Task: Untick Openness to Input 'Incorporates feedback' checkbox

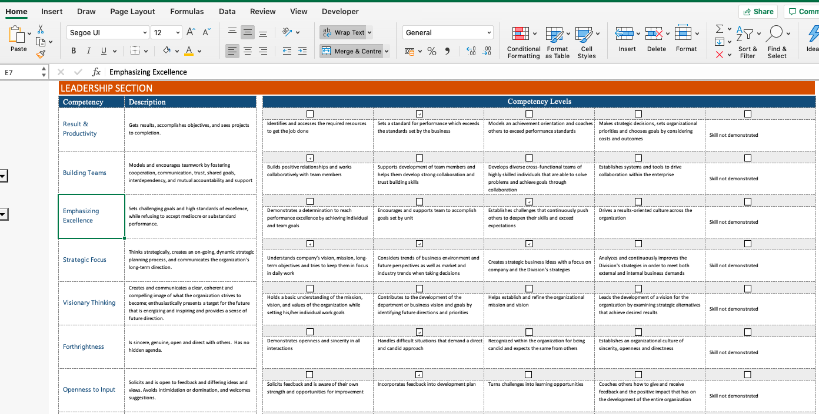Action: 420,375
